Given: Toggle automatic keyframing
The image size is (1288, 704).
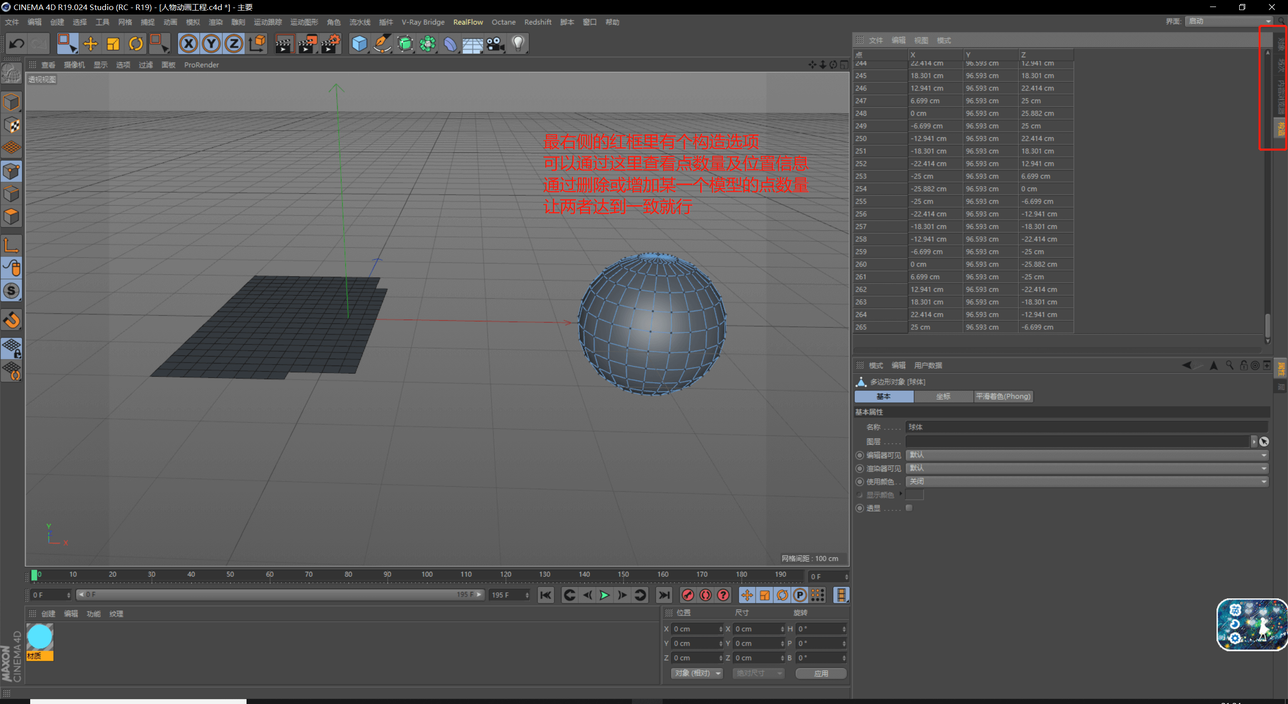Looking at the screenshot, I should pos(705,595).
